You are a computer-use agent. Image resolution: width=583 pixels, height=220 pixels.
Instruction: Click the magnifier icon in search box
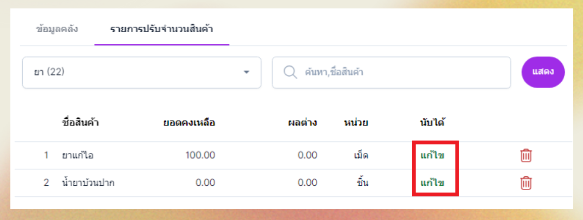click(290, 72)
